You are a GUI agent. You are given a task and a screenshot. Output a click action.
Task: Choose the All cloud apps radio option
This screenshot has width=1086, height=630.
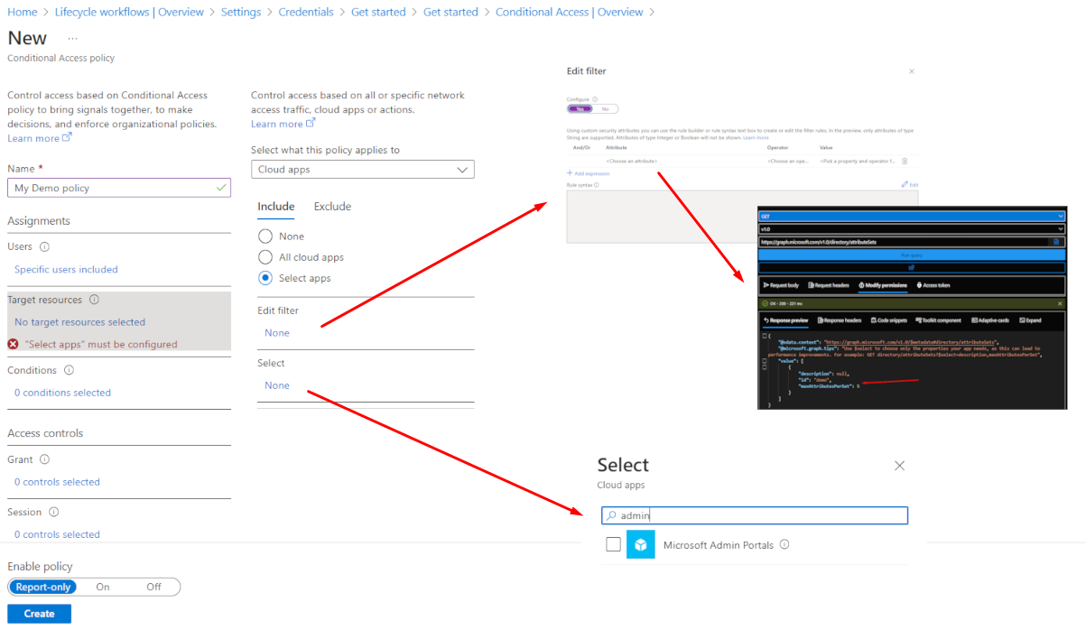tap(265, 257)
